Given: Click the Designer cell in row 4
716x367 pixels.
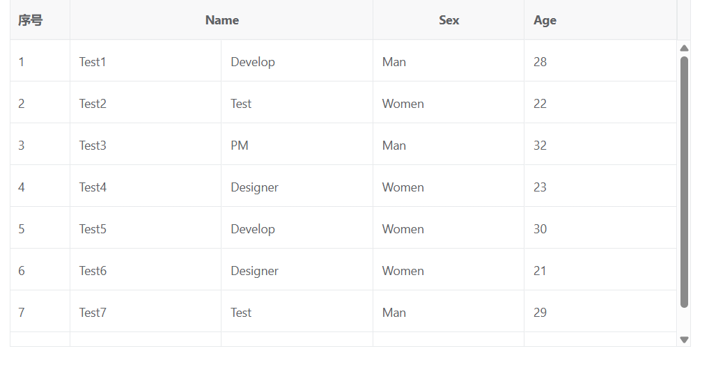Looking at the screenshot, I should coord(254,187).
